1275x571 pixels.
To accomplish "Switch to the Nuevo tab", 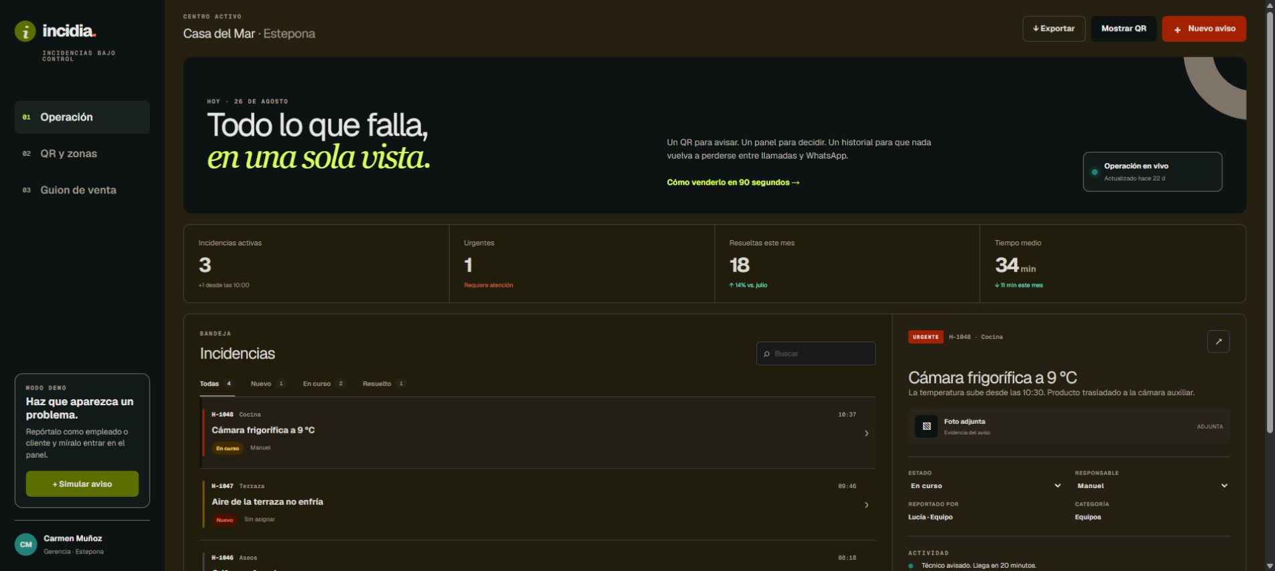I will point(268,384).
